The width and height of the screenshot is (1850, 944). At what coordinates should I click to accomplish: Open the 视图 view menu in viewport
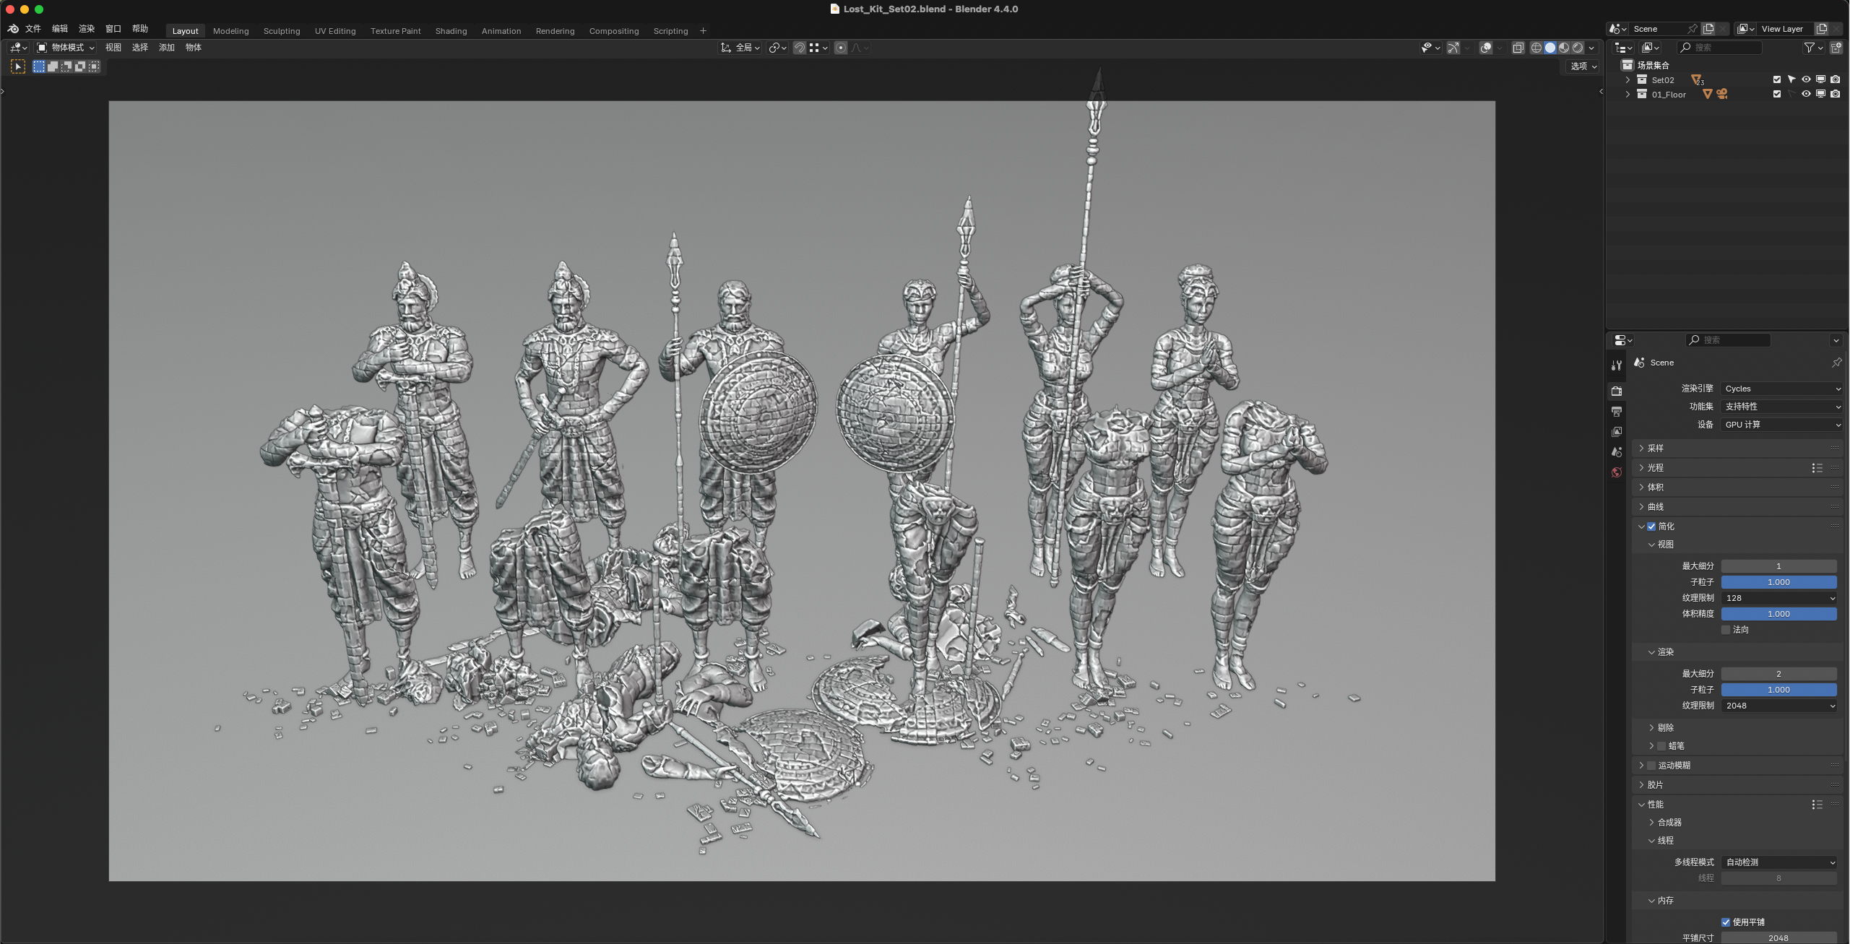click(x=113, y=48)
